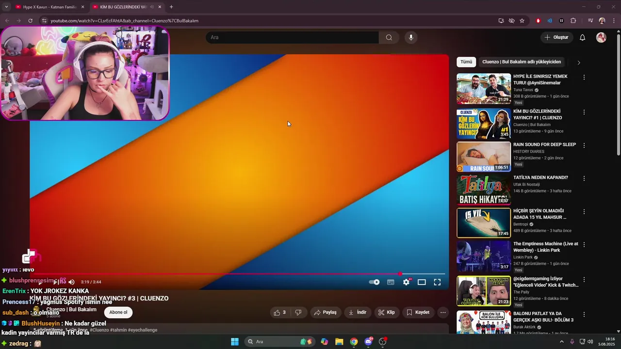Open the YouTube account avatar menu
This screenshot has height=349, width=621.
601,37
